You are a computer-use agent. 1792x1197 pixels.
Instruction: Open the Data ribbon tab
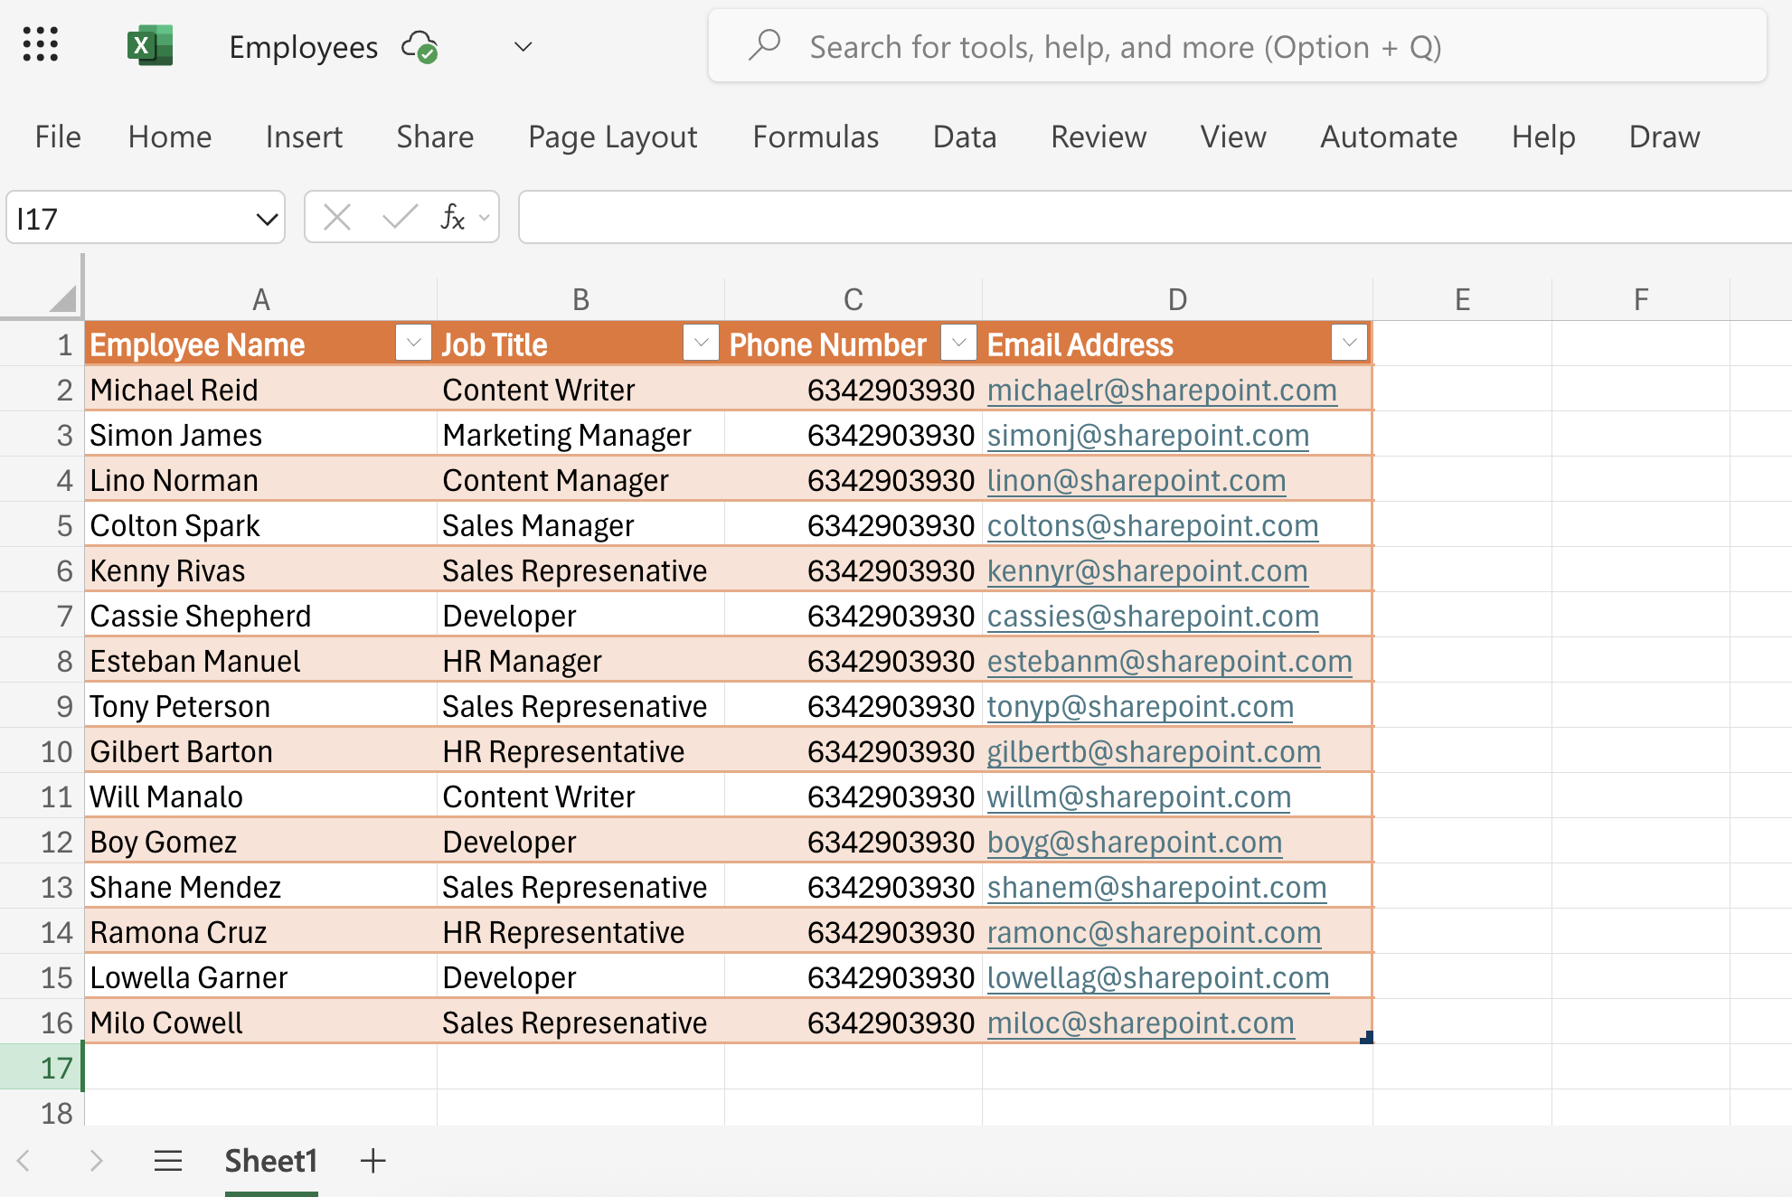pos(964,137)
